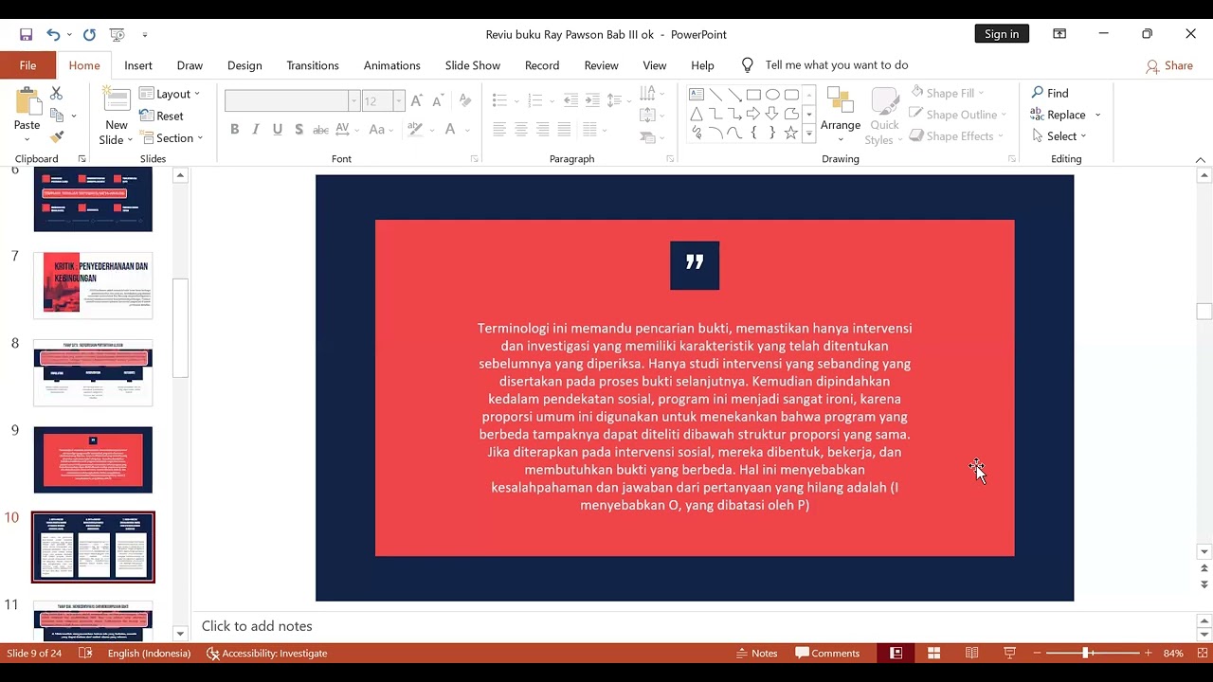This screenshot has height=682, width=1213.
Task: Start Slide Show from status bar icon
Action: tap(1009, 653)
